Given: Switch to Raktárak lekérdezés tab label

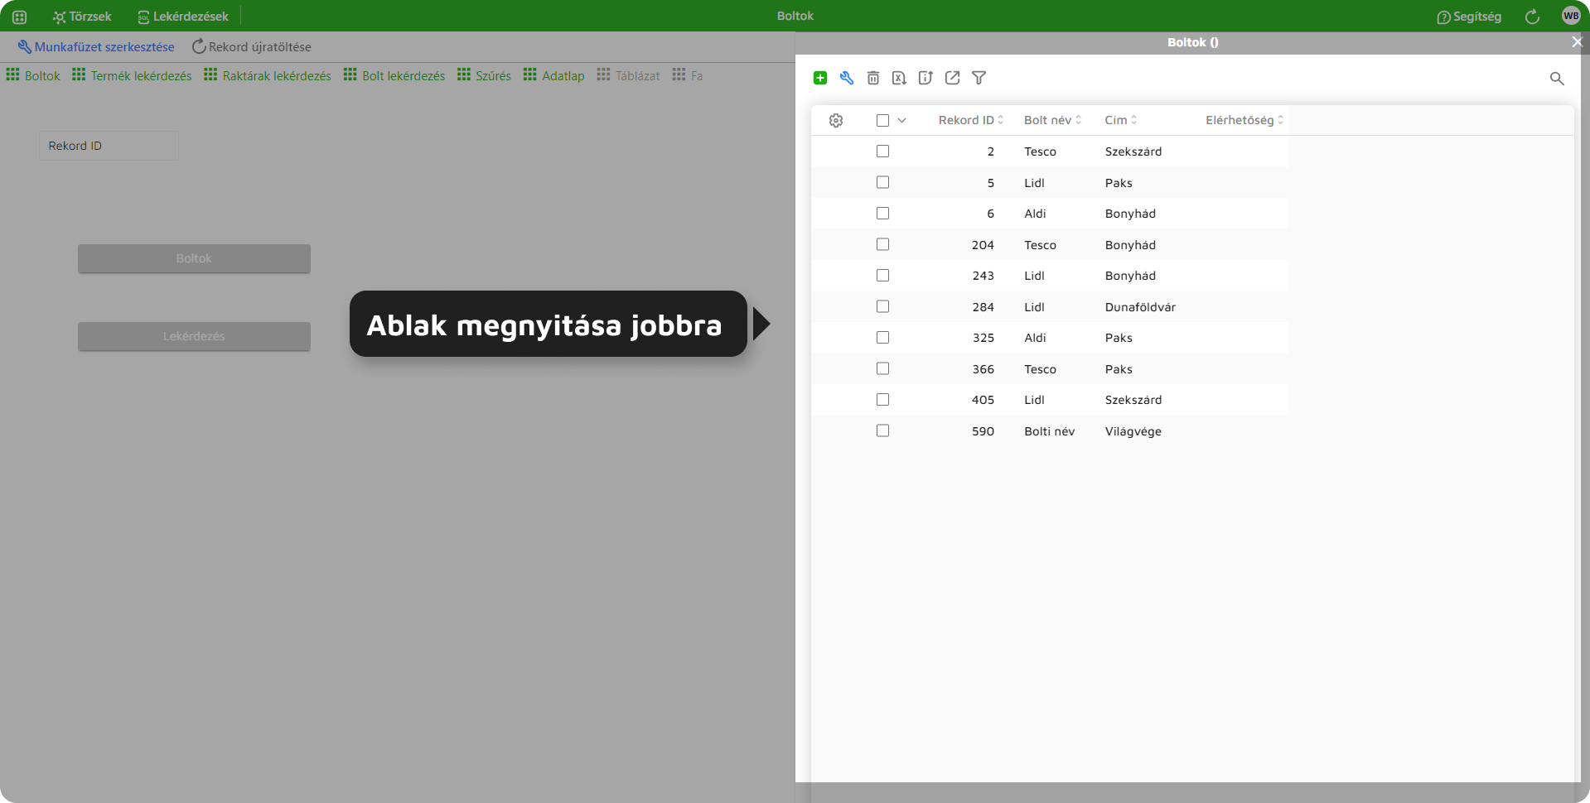Looking at the screenshot, I should coord(277,75).
